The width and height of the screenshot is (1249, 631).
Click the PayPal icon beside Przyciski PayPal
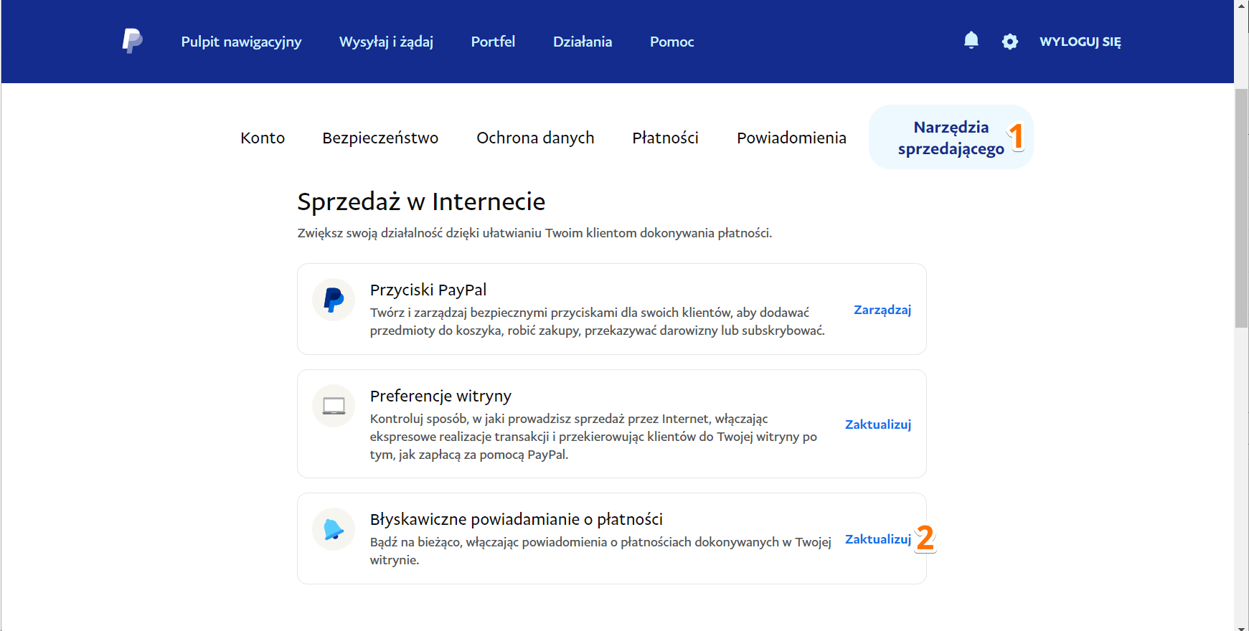[334, 300]
